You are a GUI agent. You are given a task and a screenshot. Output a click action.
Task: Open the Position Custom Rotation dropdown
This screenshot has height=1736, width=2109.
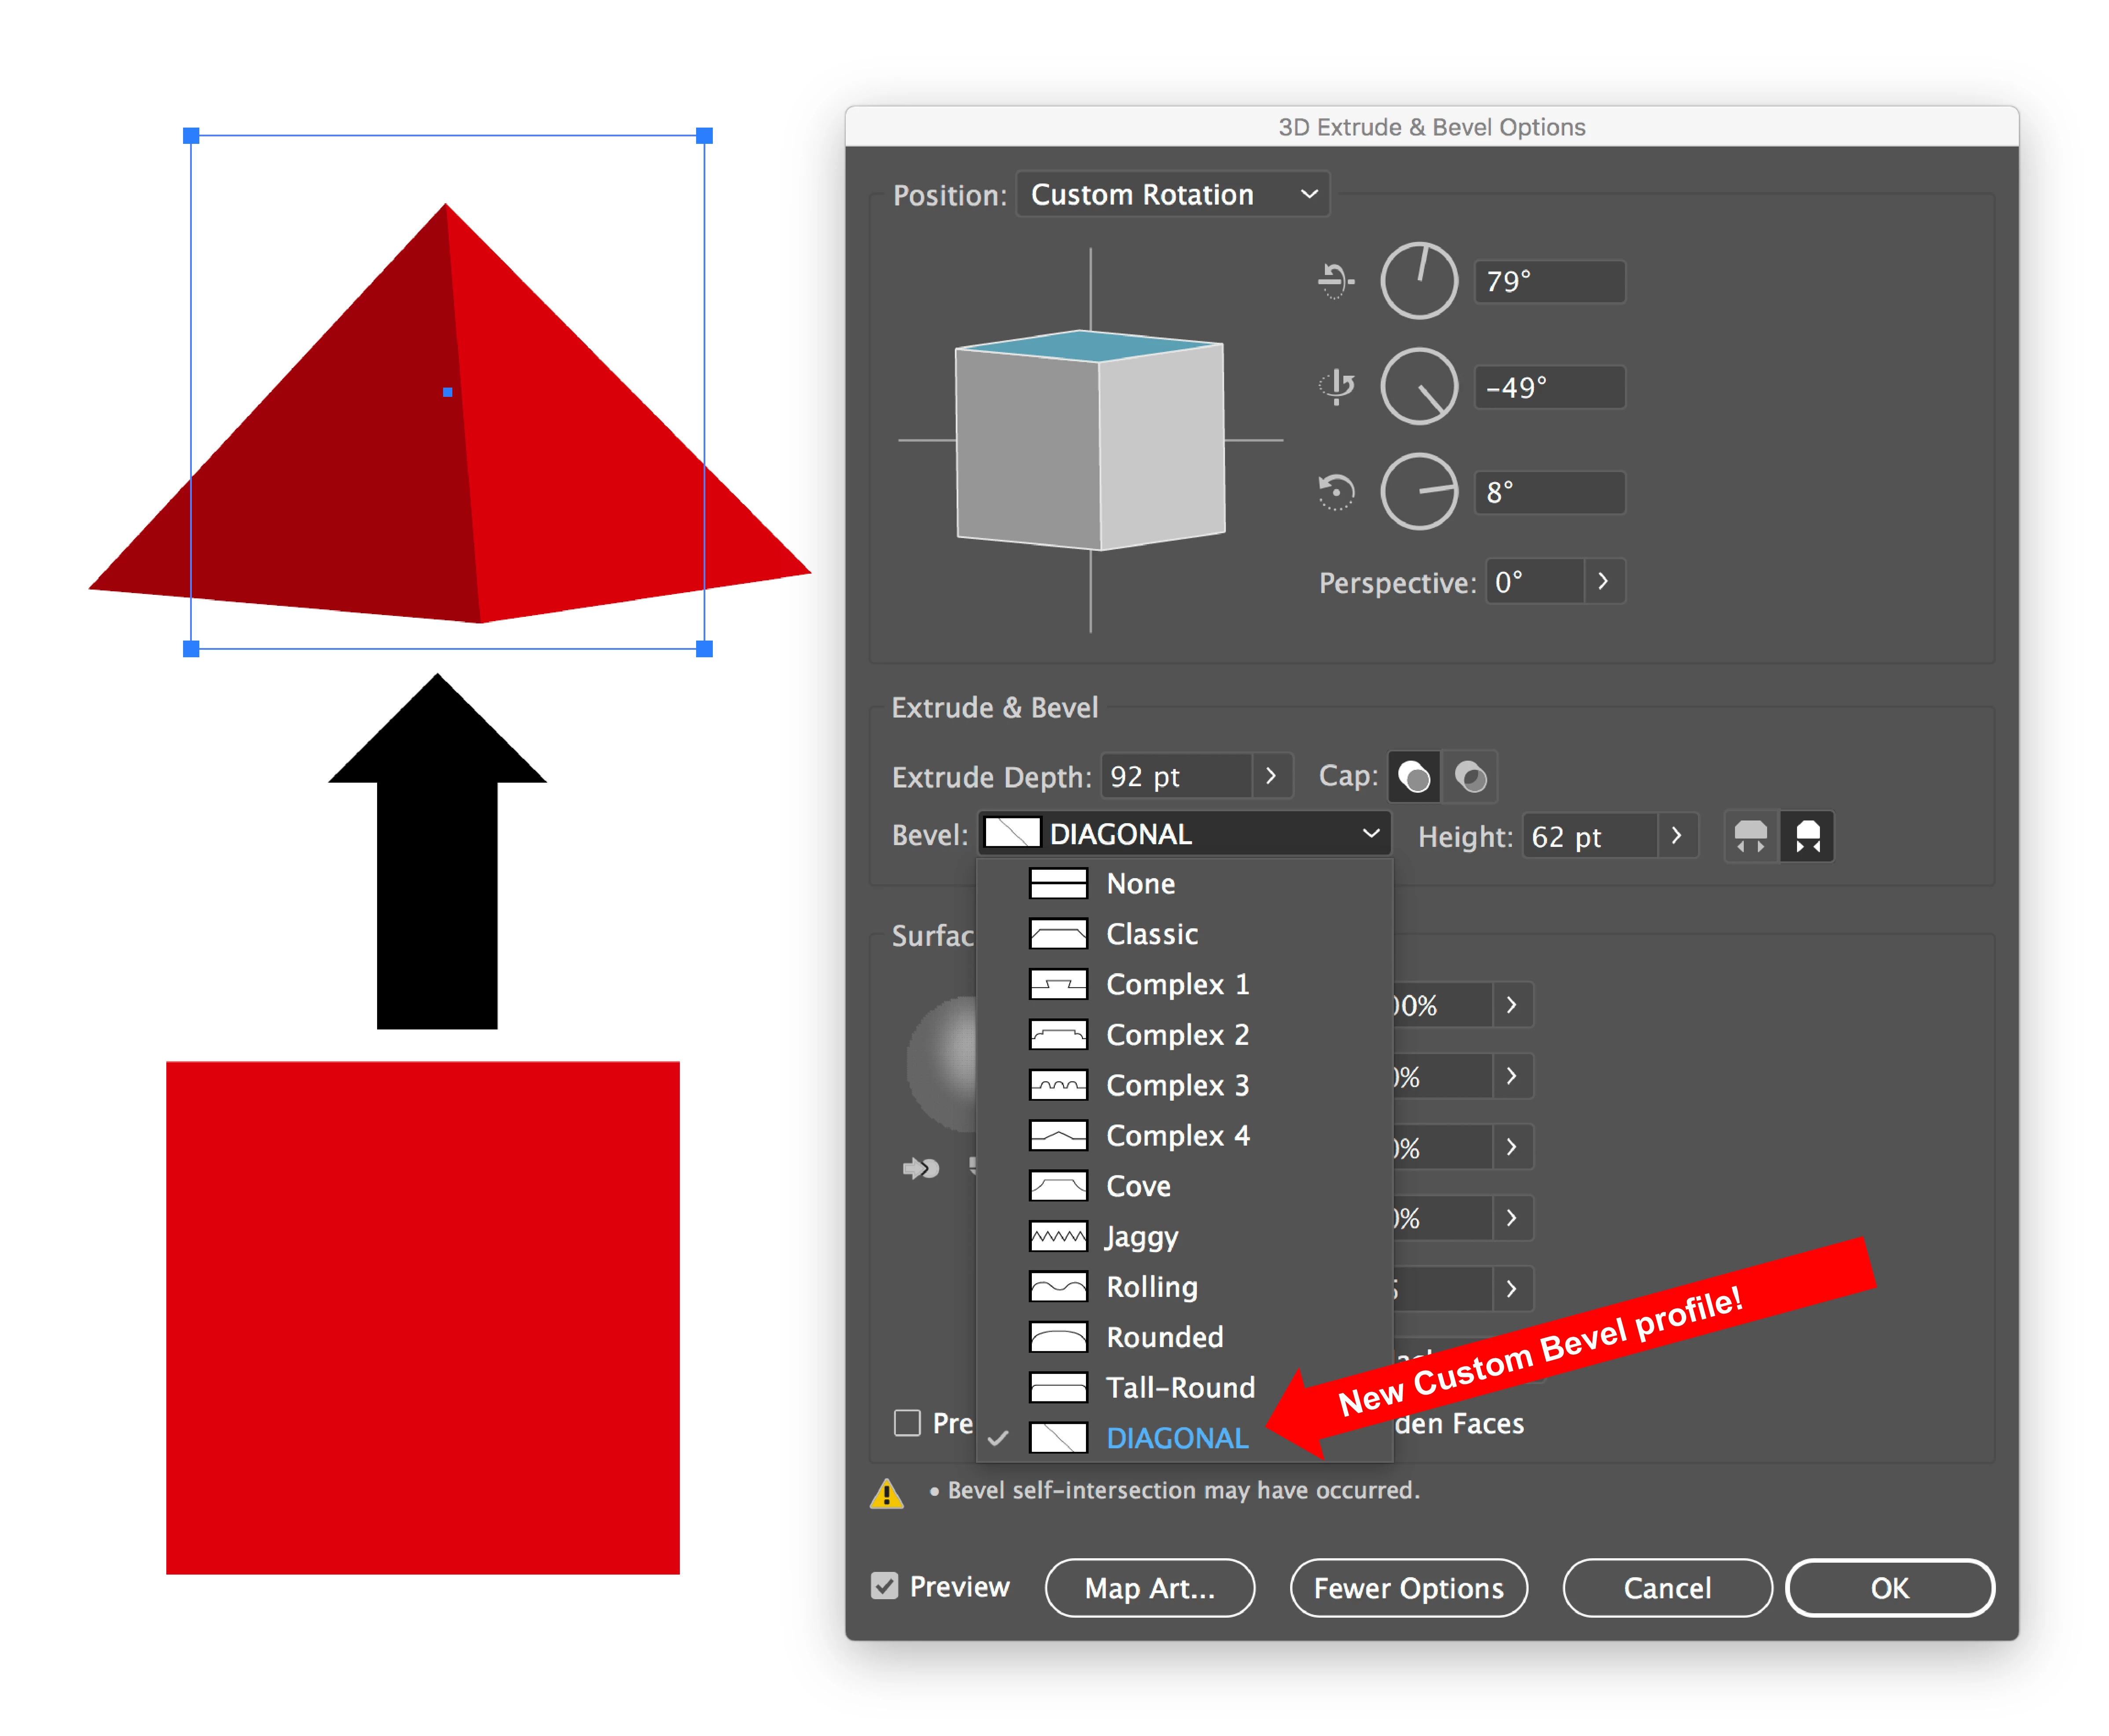[x=1172, y=194]
